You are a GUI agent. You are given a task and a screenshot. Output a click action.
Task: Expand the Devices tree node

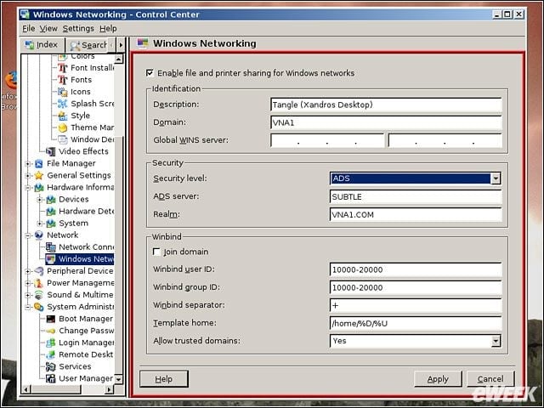(x=40, y=200)
